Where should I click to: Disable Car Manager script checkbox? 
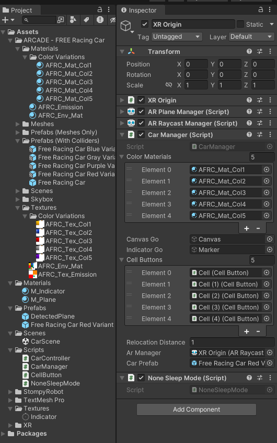point(141,134)
